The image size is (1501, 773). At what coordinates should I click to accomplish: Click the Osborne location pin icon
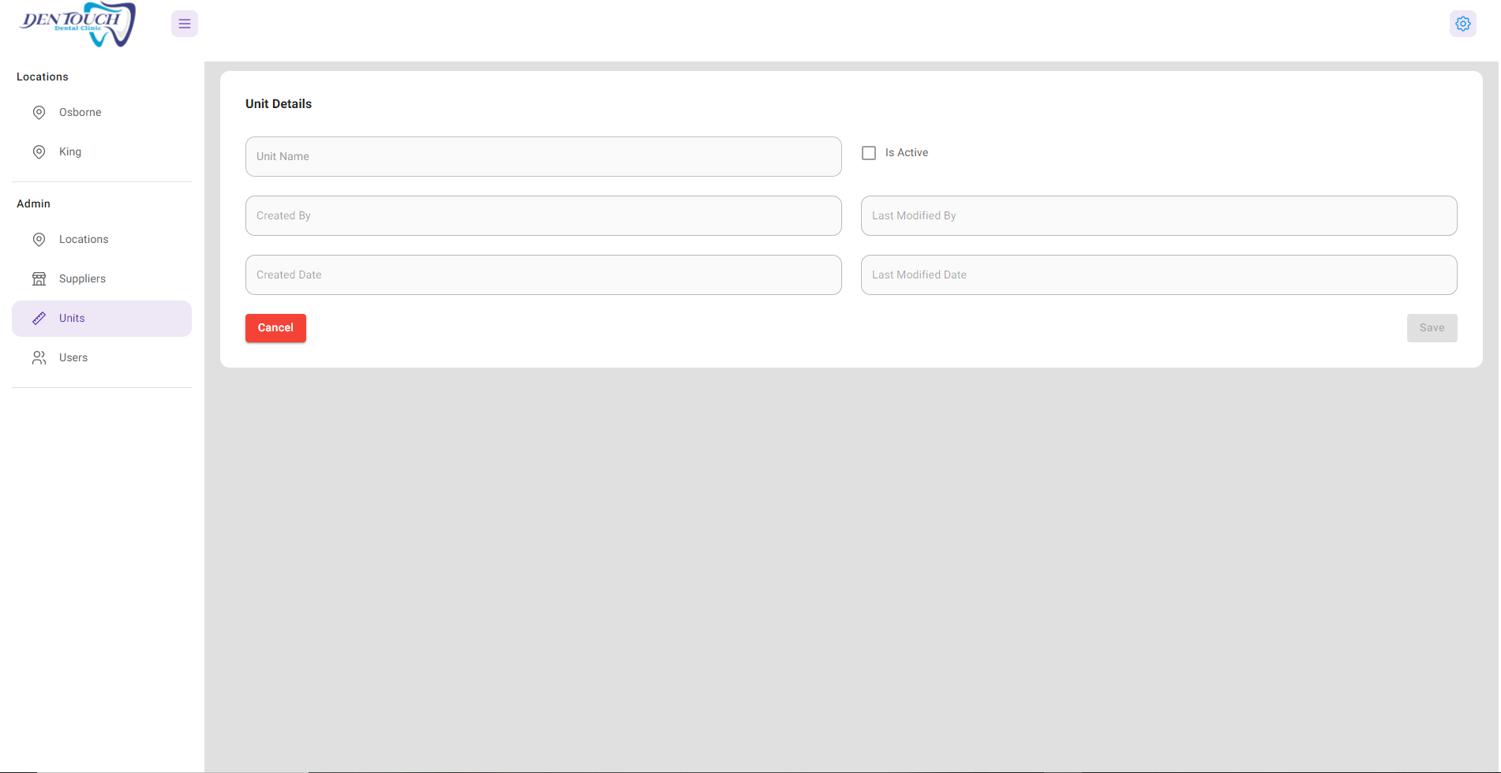39,113
